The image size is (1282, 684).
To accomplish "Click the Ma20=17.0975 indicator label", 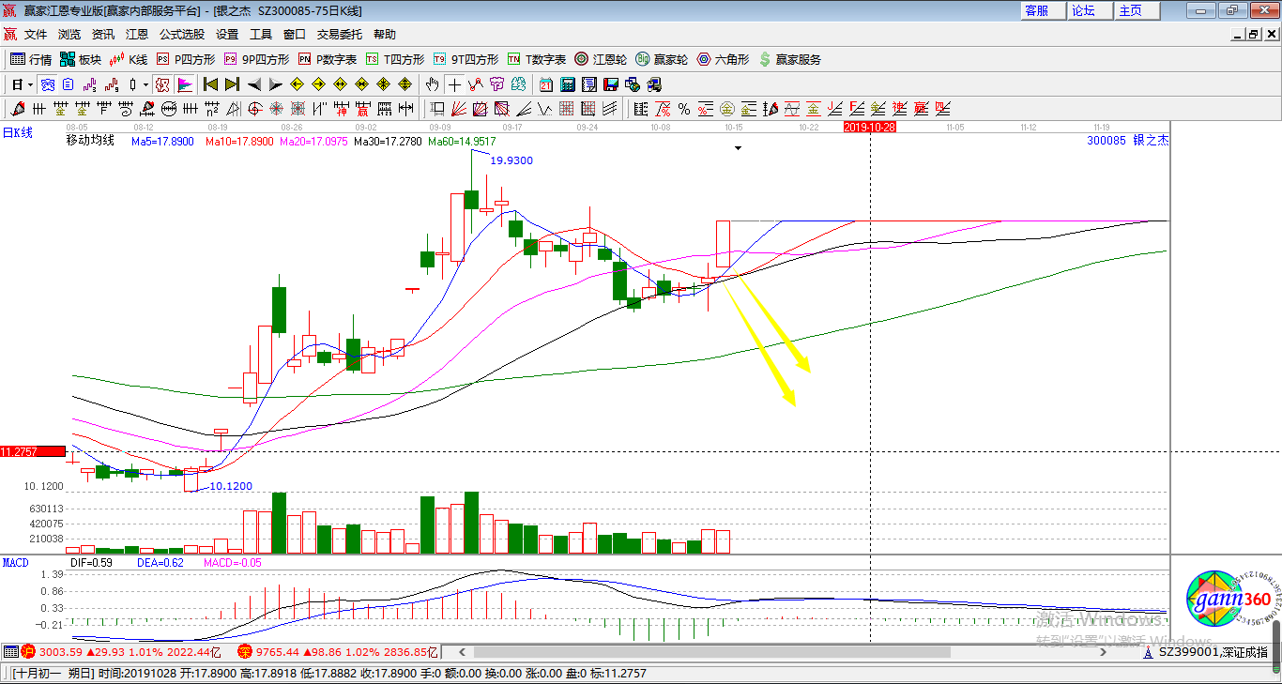I will 313,142.
